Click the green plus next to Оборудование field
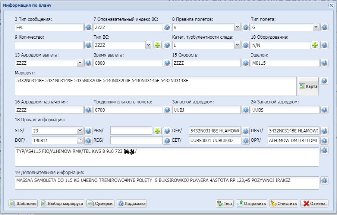This screenshot has height=215, width=337. pyautogui.click(x=315, y=45)
